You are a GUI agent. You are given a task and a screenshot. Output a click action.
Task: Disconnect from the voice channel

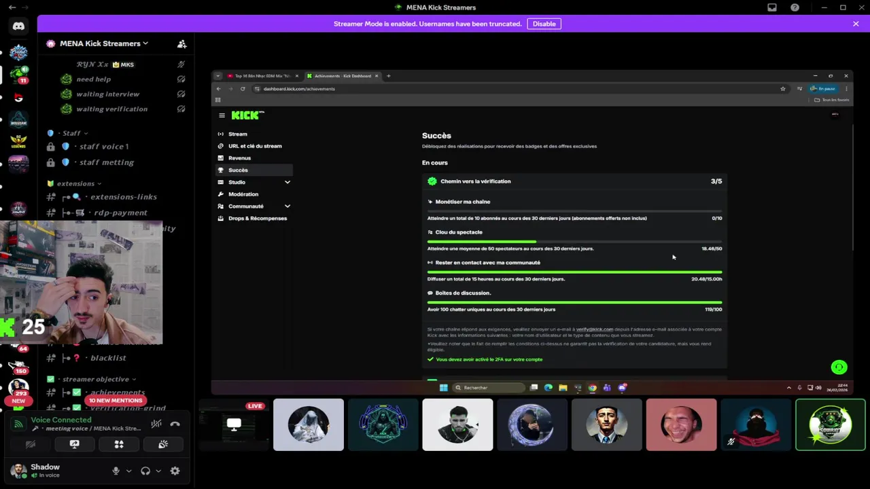point(175,424)
